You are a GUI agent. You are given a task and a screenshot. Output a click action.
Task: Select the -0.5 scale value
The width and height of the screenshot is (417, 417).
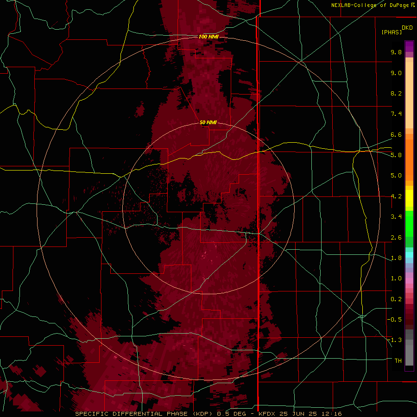point(394,320)
